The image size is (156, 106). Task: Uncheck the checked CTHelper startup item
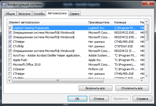tap(10, 42)
